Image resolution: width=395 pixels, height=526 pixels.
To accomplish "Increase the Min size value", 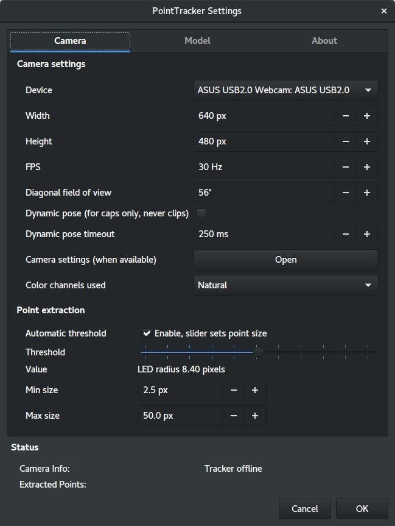I will (x=254, y=390).
